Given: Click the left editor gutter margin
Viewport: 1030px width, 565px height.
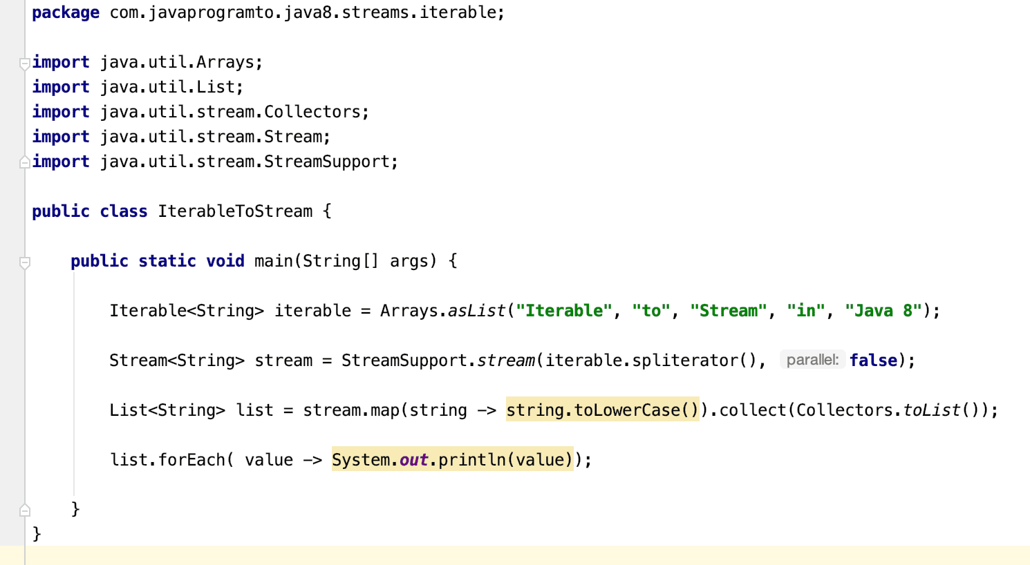Looking at the screenshot, I should click(10, 276).
